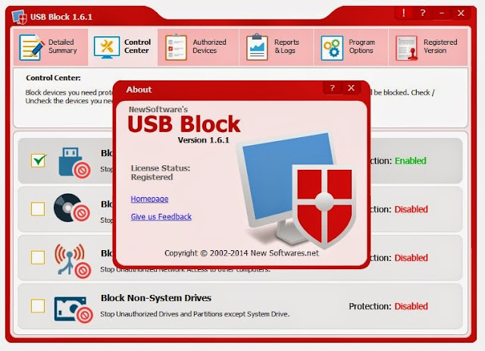This screenshot has height=351, width=485.
Task: Click the exclamation mark button in title bar
Action: 404,13
